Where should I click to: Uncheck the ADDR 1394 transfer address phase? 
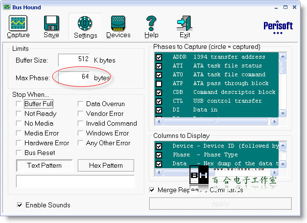pyautogui.click(x=159, y=57)
